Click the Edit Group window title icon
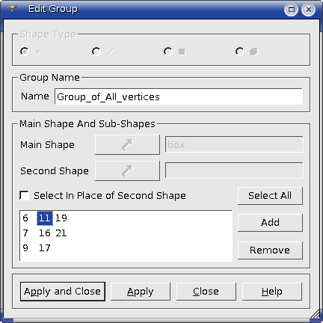Screen dimensions: 323x323 13,9
